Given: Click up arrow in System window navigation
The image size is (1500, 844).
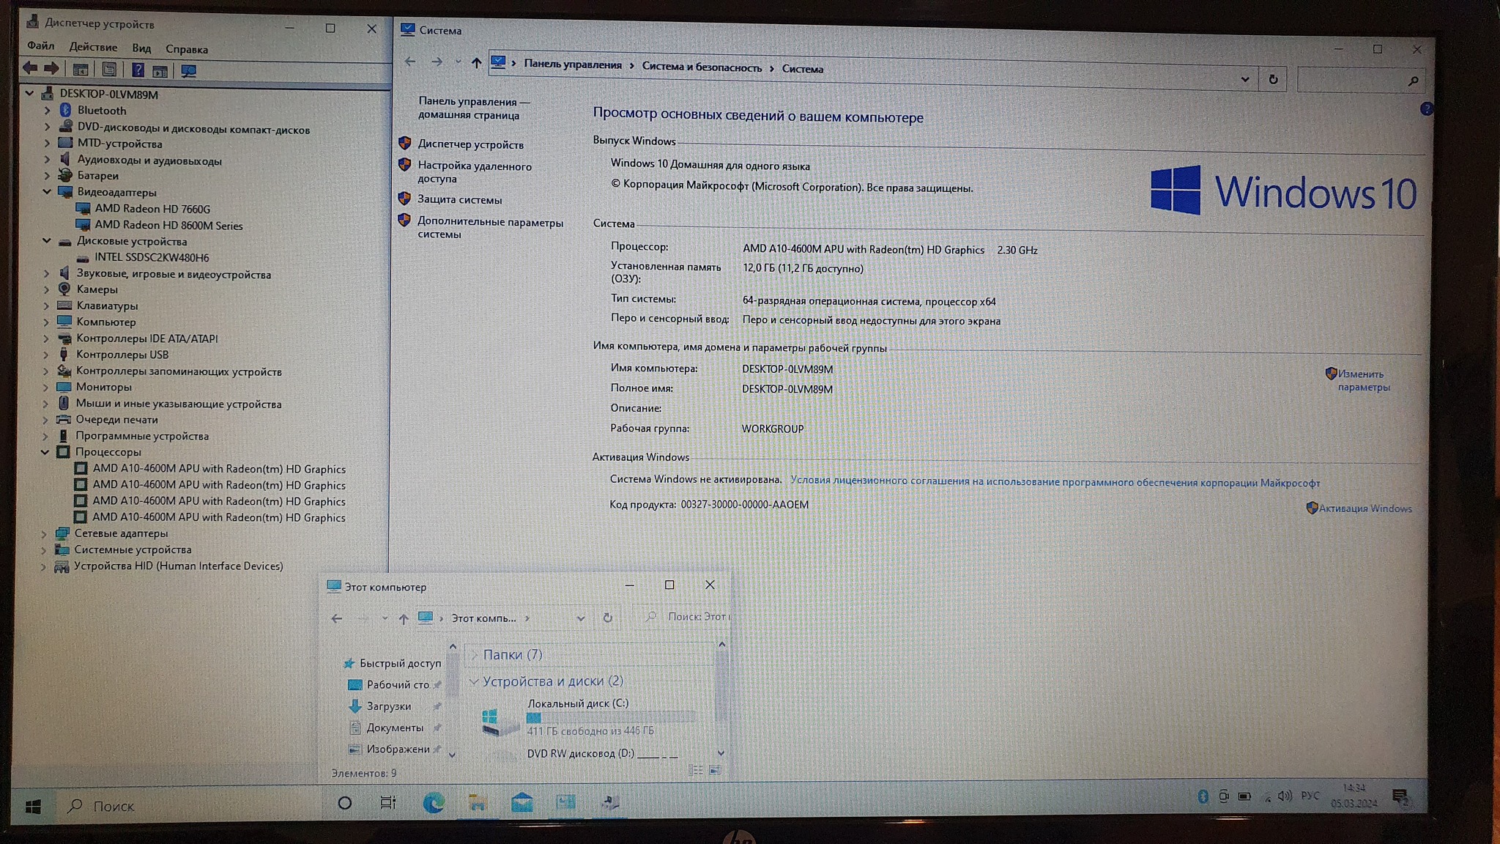Looking at the screenshot, I should [x=476, y=63].
